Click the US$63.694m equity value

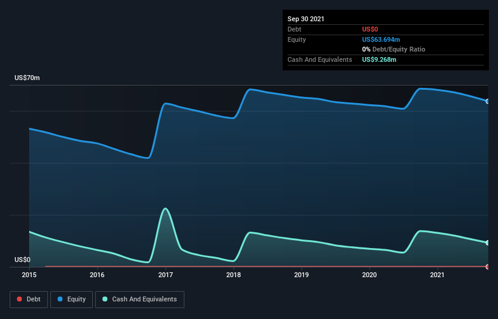381,39
